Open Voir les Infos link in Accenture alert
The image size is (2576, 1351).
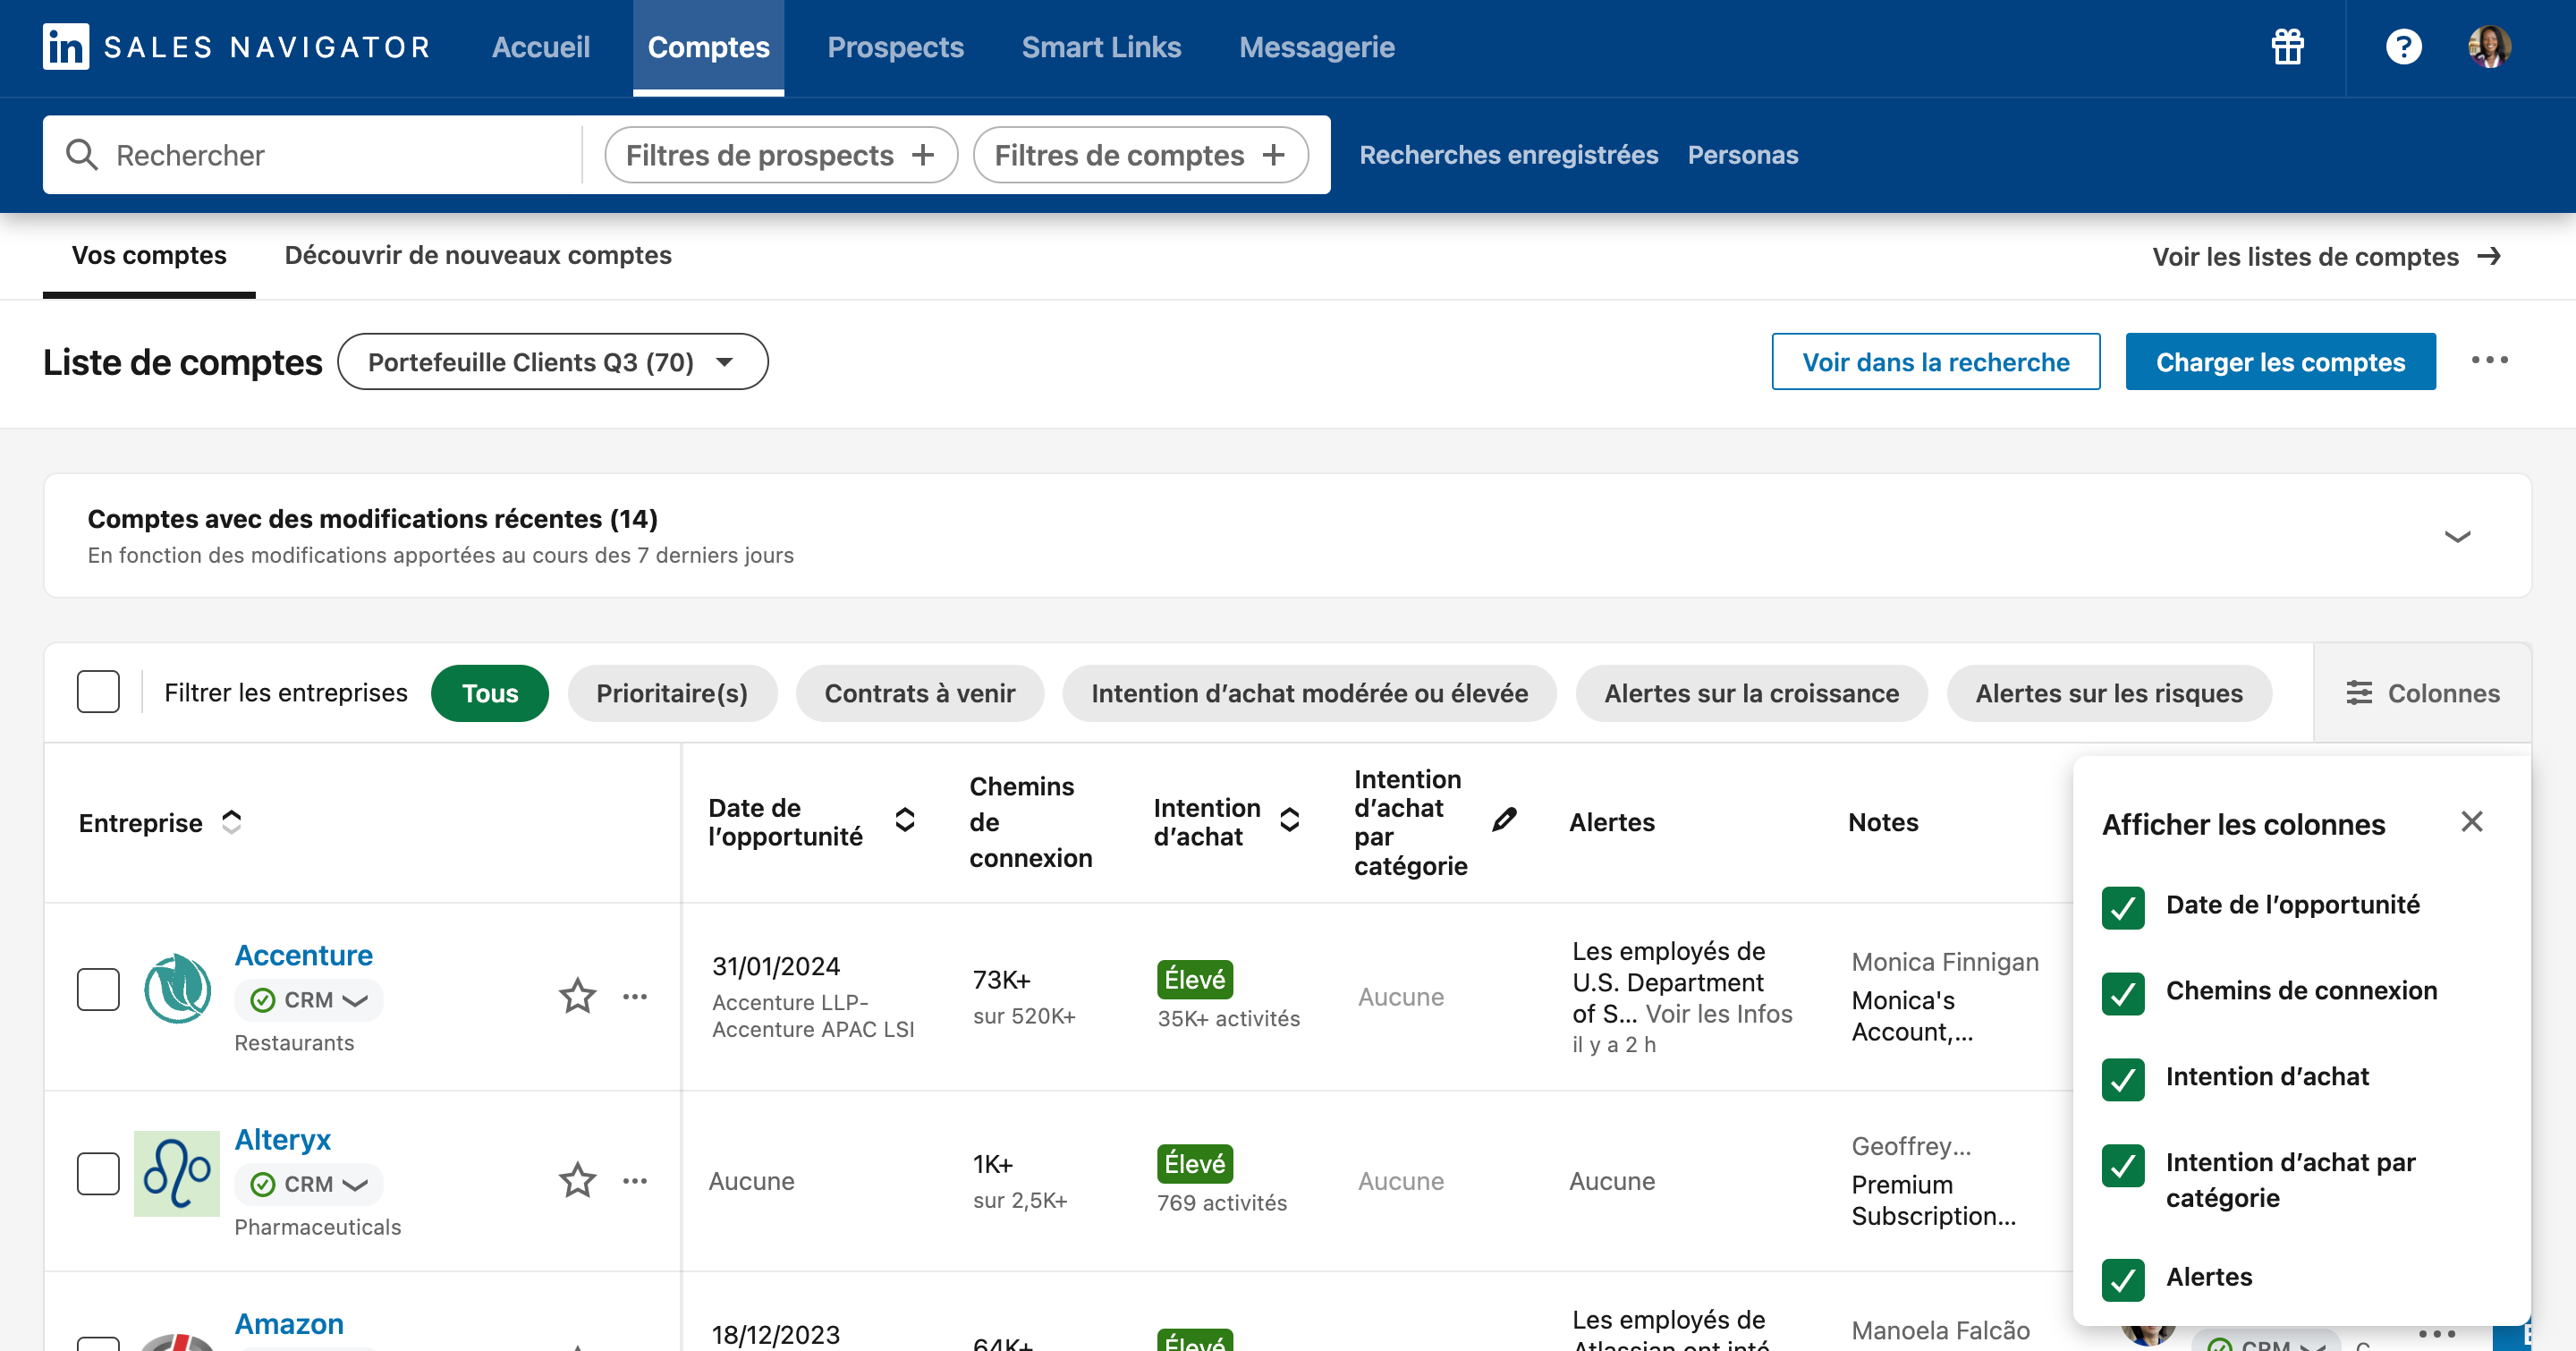click(1719, 1014)
